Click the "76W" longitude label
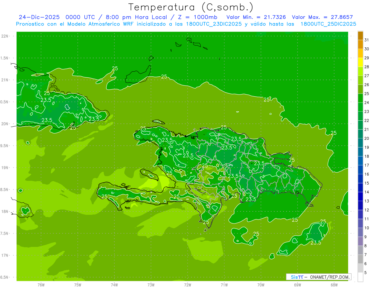The image size is (375, 289). pyautogui.click(x=41, y=285)
